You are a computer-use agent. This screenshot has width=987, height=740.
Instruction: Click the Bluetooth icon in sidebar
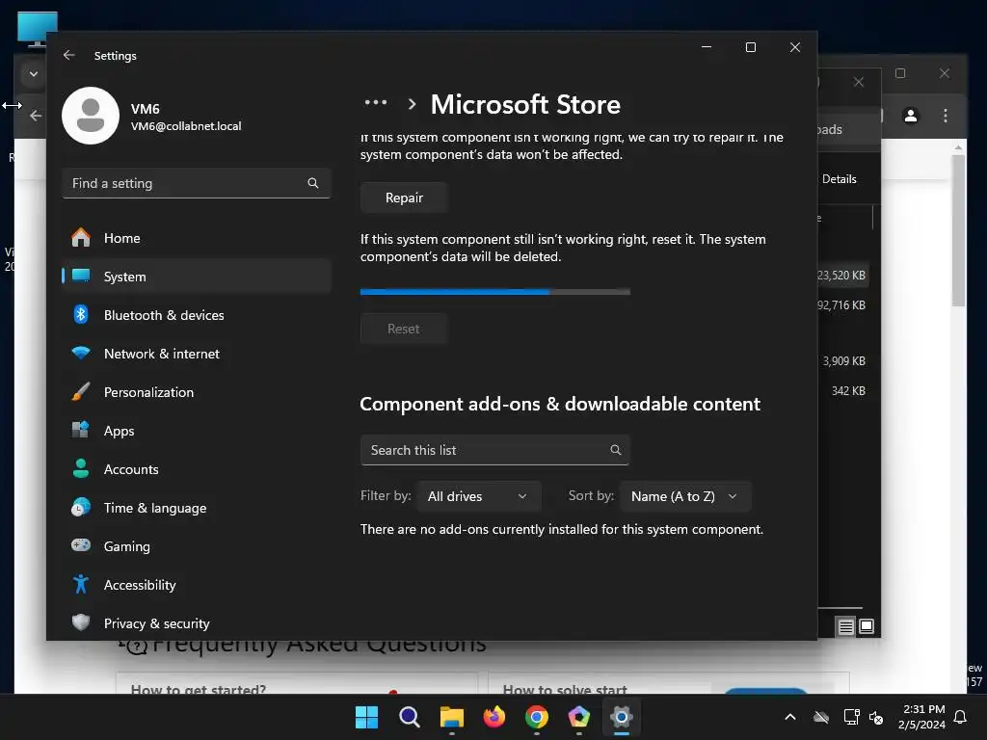tap(81, 314)
